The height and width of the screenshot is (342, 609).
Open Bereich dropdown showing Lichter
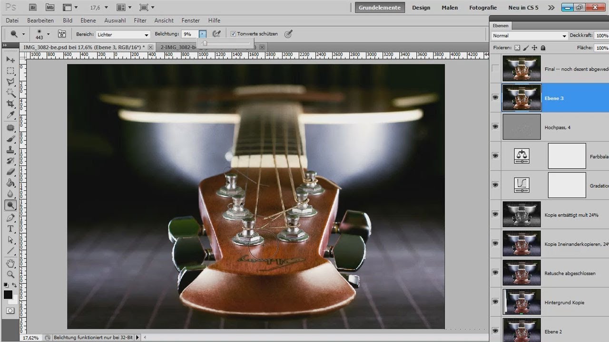123,34
